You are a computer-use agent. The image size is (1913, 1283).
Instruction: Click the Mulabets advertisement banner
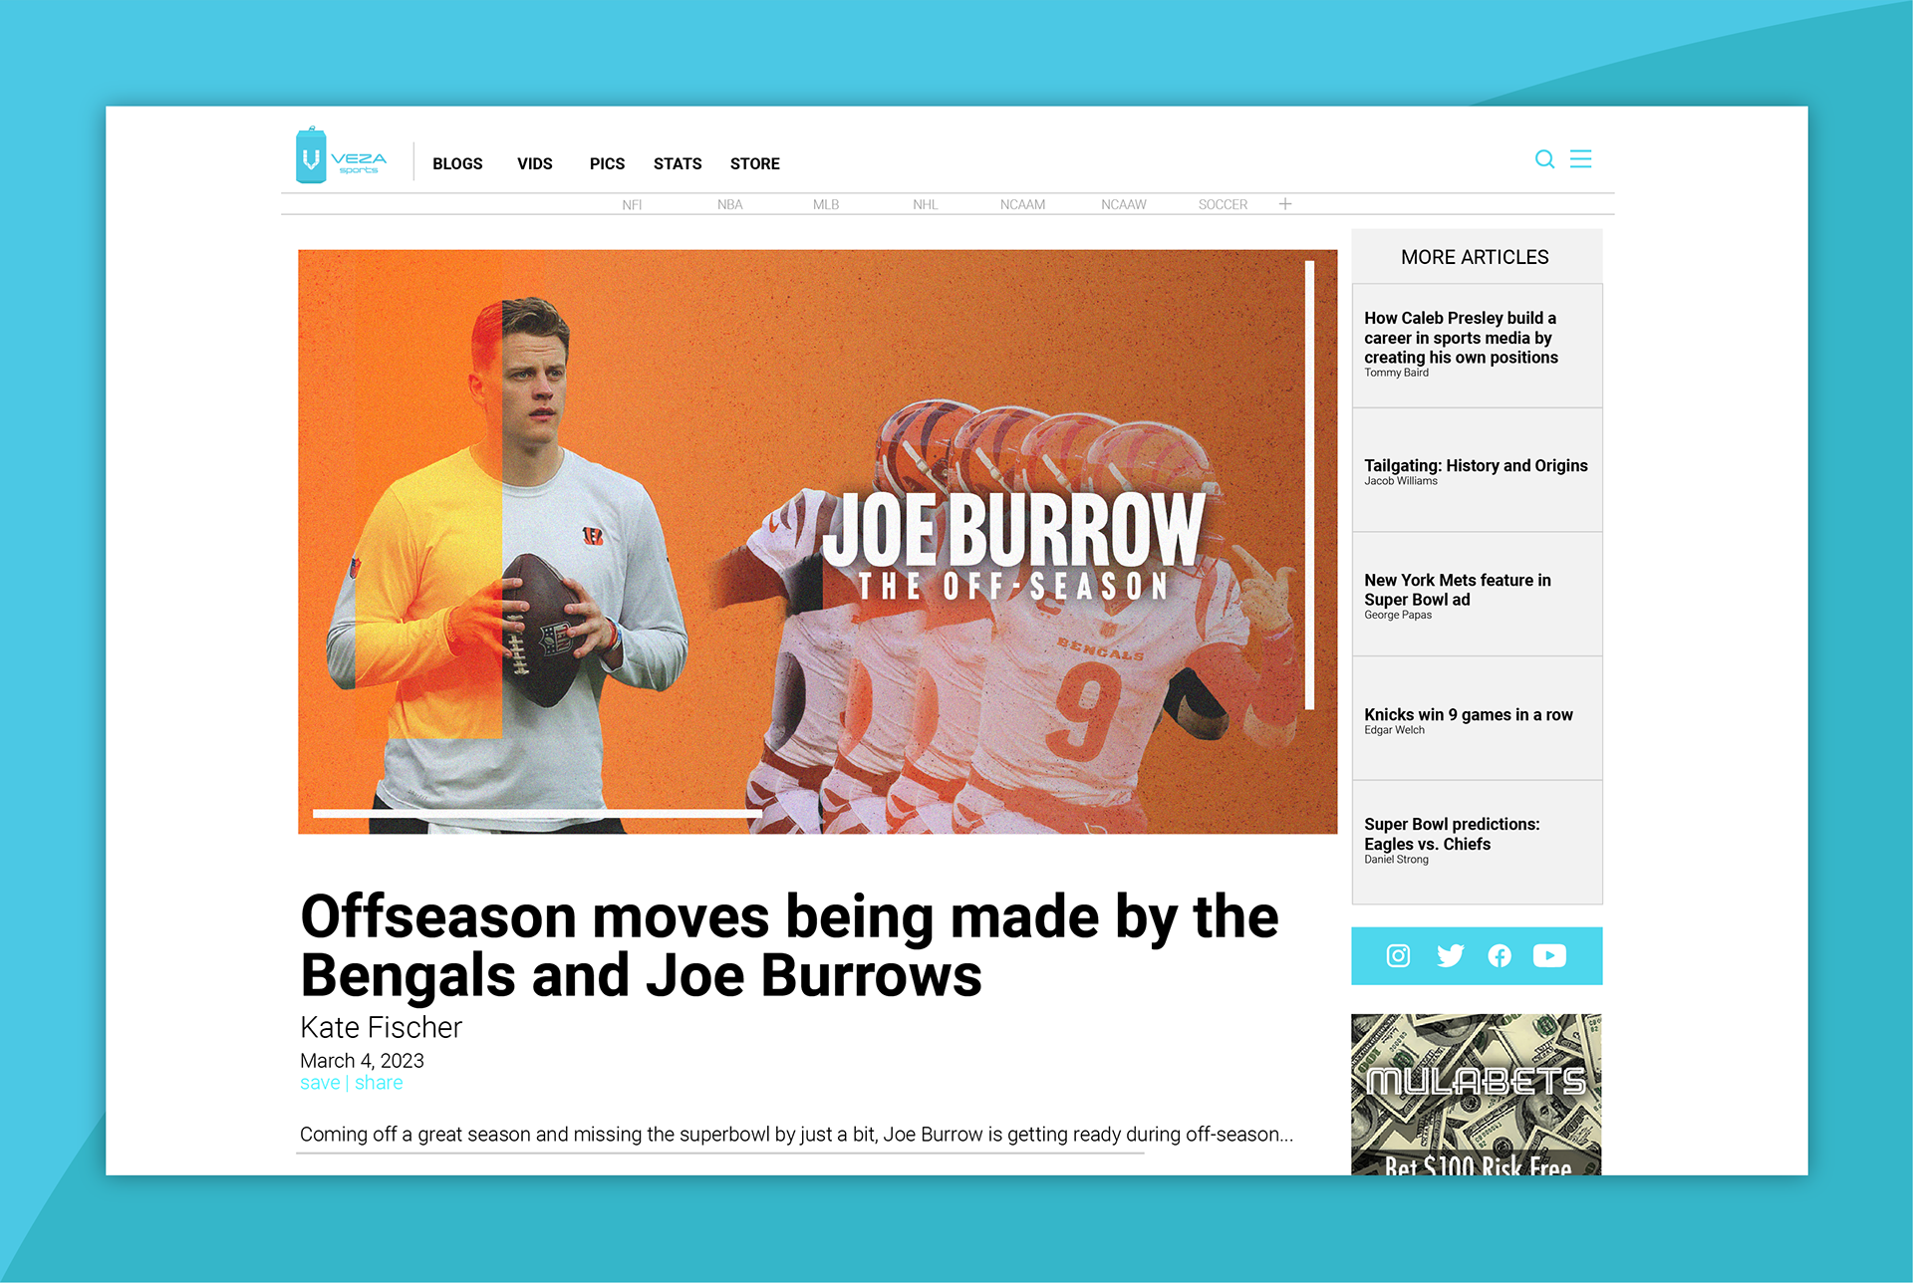click(1477, 1094)
